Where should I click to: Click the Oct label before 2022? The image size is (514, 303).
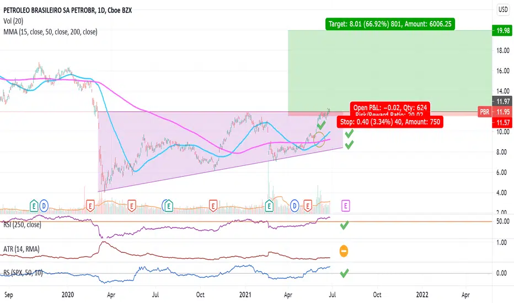pyautogui.click(x=377, y=295)
